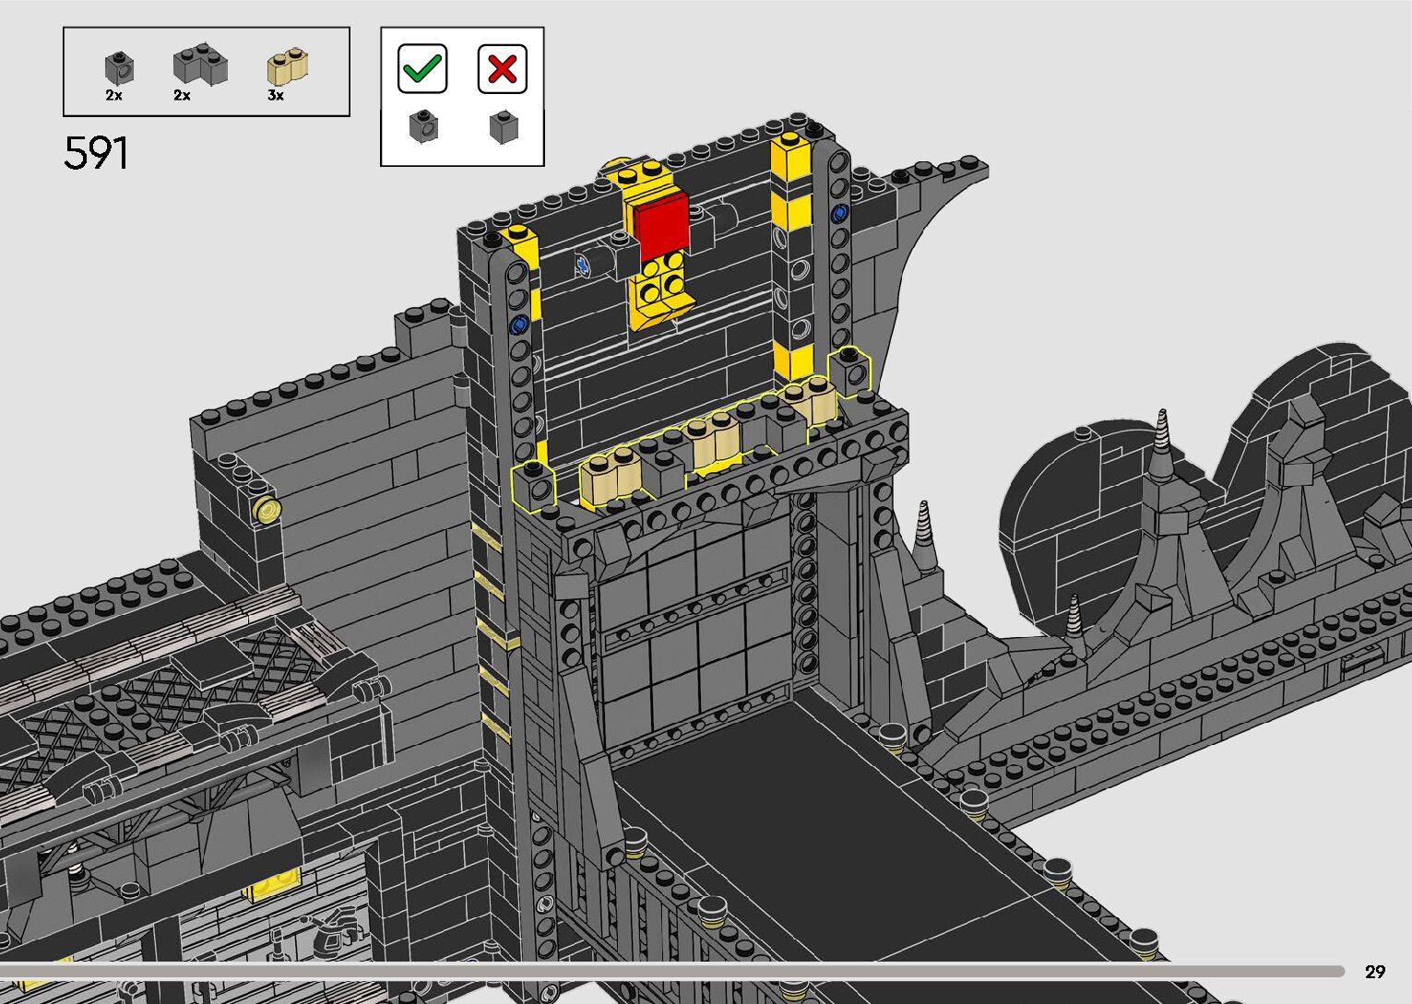Screen dimensions: 1412x1004
Task: Click step number 591
Action: pos(96,153)
